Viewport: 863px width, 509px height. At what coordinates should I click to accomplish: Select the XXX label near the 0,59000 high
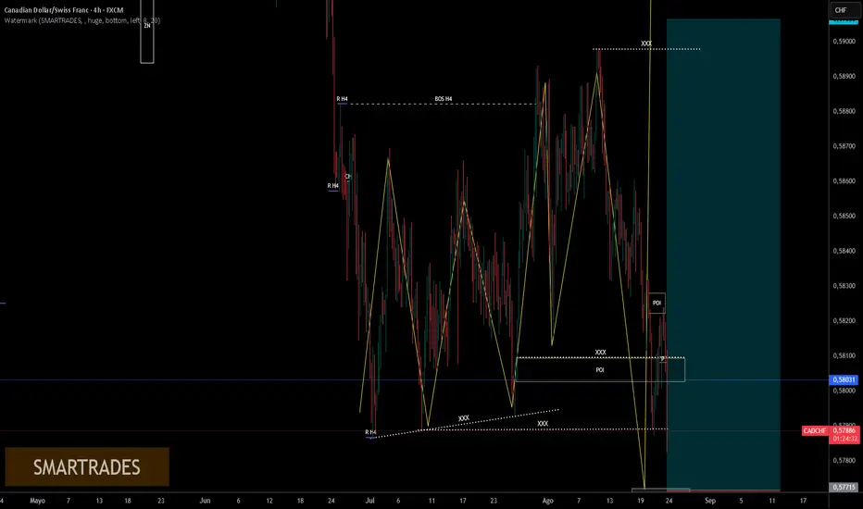coord(646,43)
